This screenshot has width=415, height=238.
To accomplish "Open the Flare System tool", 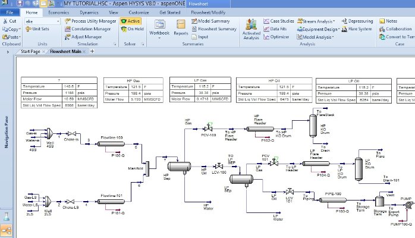I will [x=357, y=29].
